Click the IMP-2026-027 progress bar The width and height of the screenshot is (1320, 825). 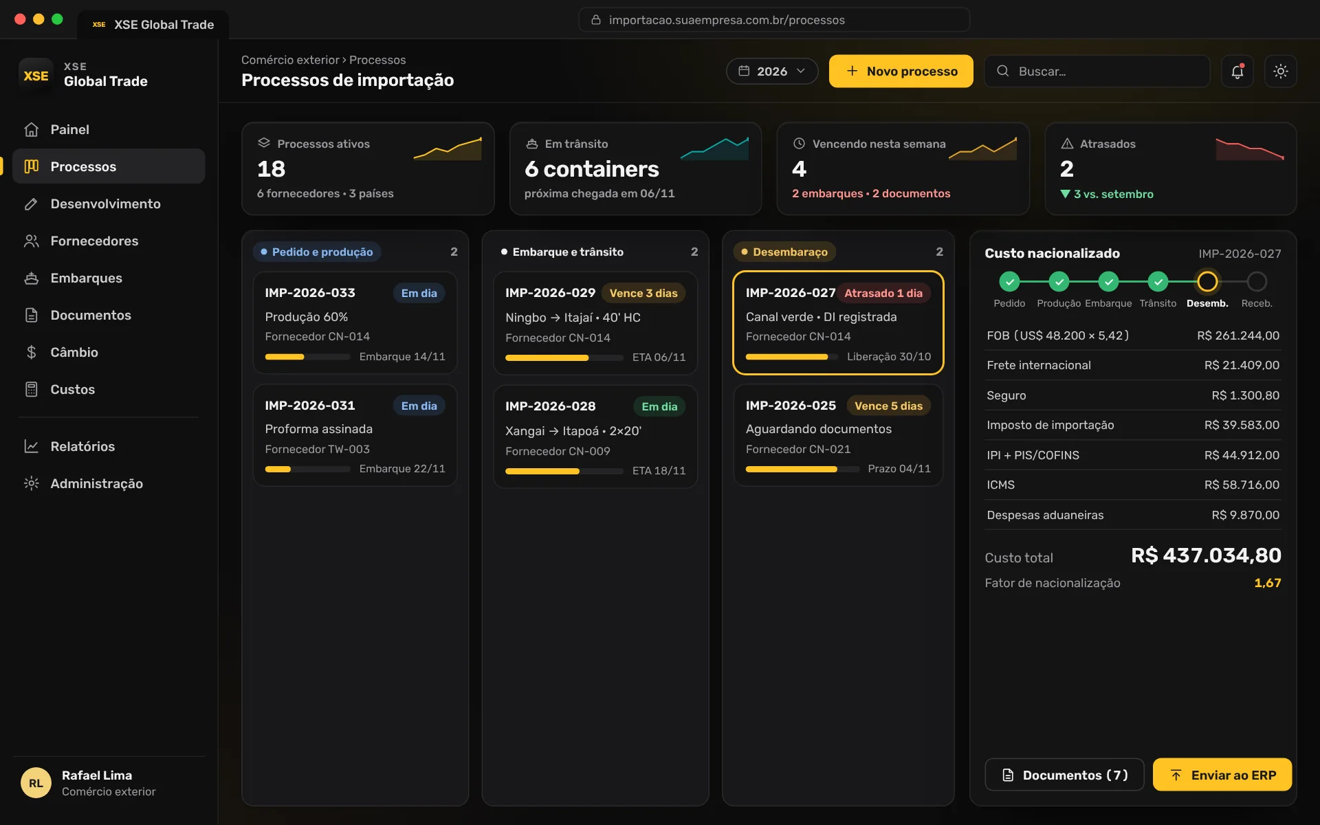pos(792,357)
